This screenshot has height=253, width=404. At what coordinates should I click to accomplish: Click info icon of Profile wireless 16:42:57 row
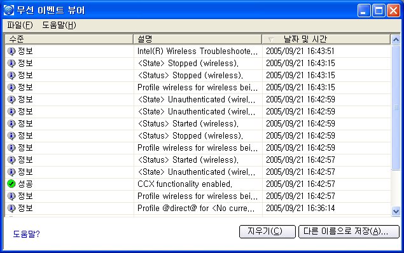(11, 196)
